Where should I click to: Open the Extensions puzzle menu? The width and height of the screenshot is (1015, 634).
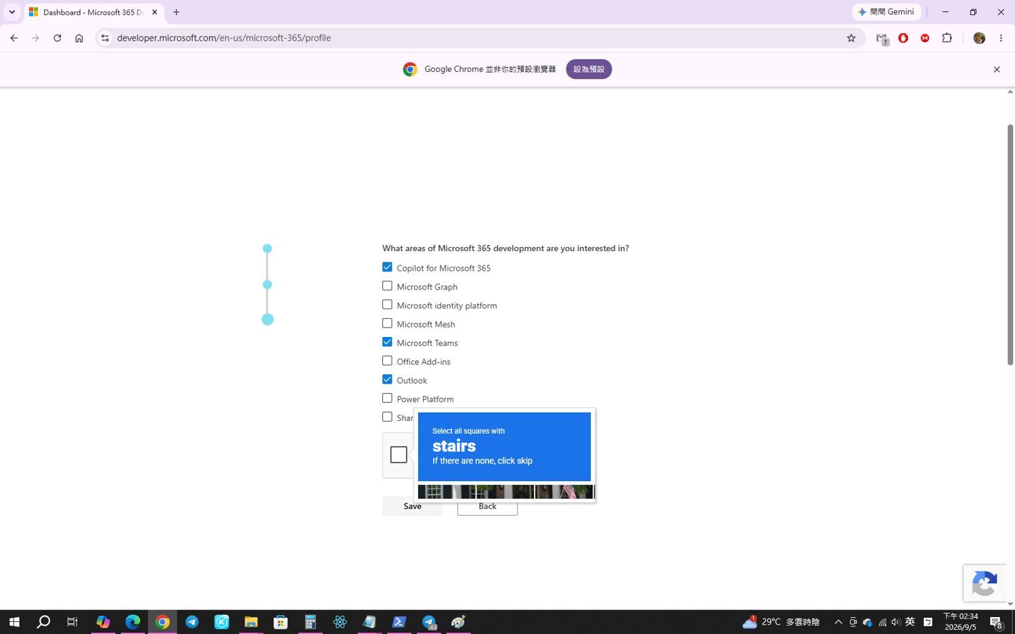tap(947, 38)
